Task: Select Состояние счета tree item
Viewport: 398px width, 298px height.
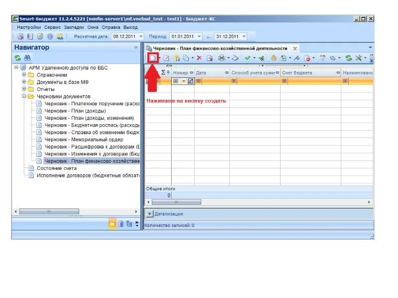Action: pos(57,168)
